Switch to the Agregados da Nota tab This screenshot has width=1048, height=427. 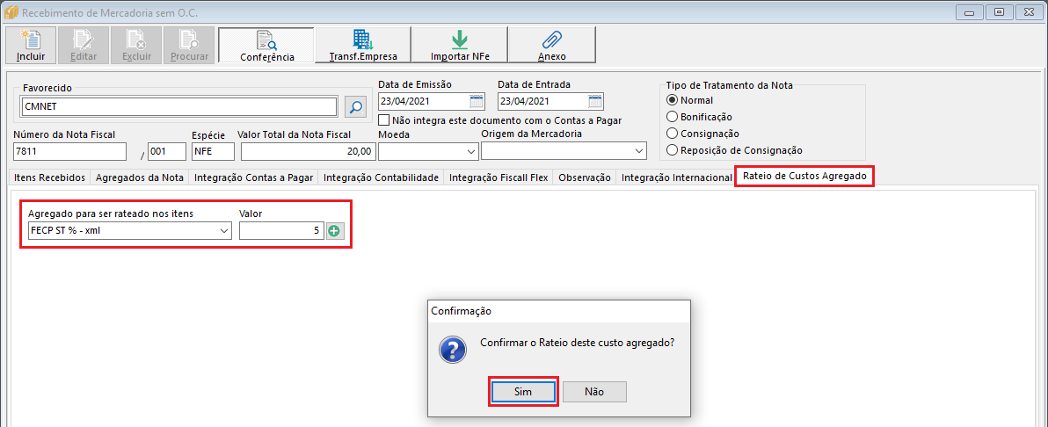140,177
